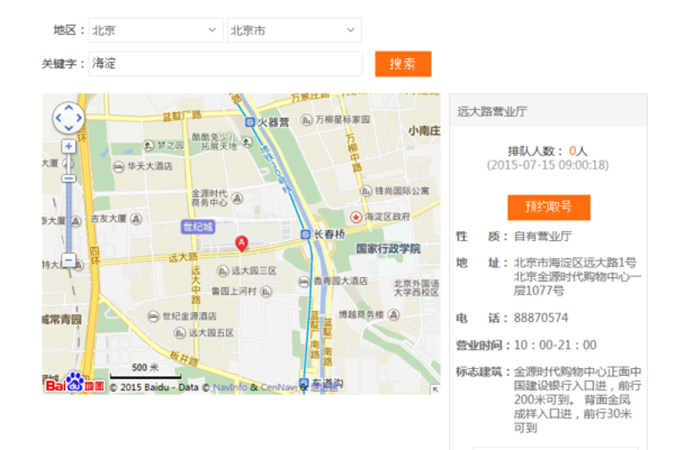Image resolution: width=675 pixels, height=450 pixels.
Task: Click the map zoom slider handle
Action: click(x=68, y=179)
